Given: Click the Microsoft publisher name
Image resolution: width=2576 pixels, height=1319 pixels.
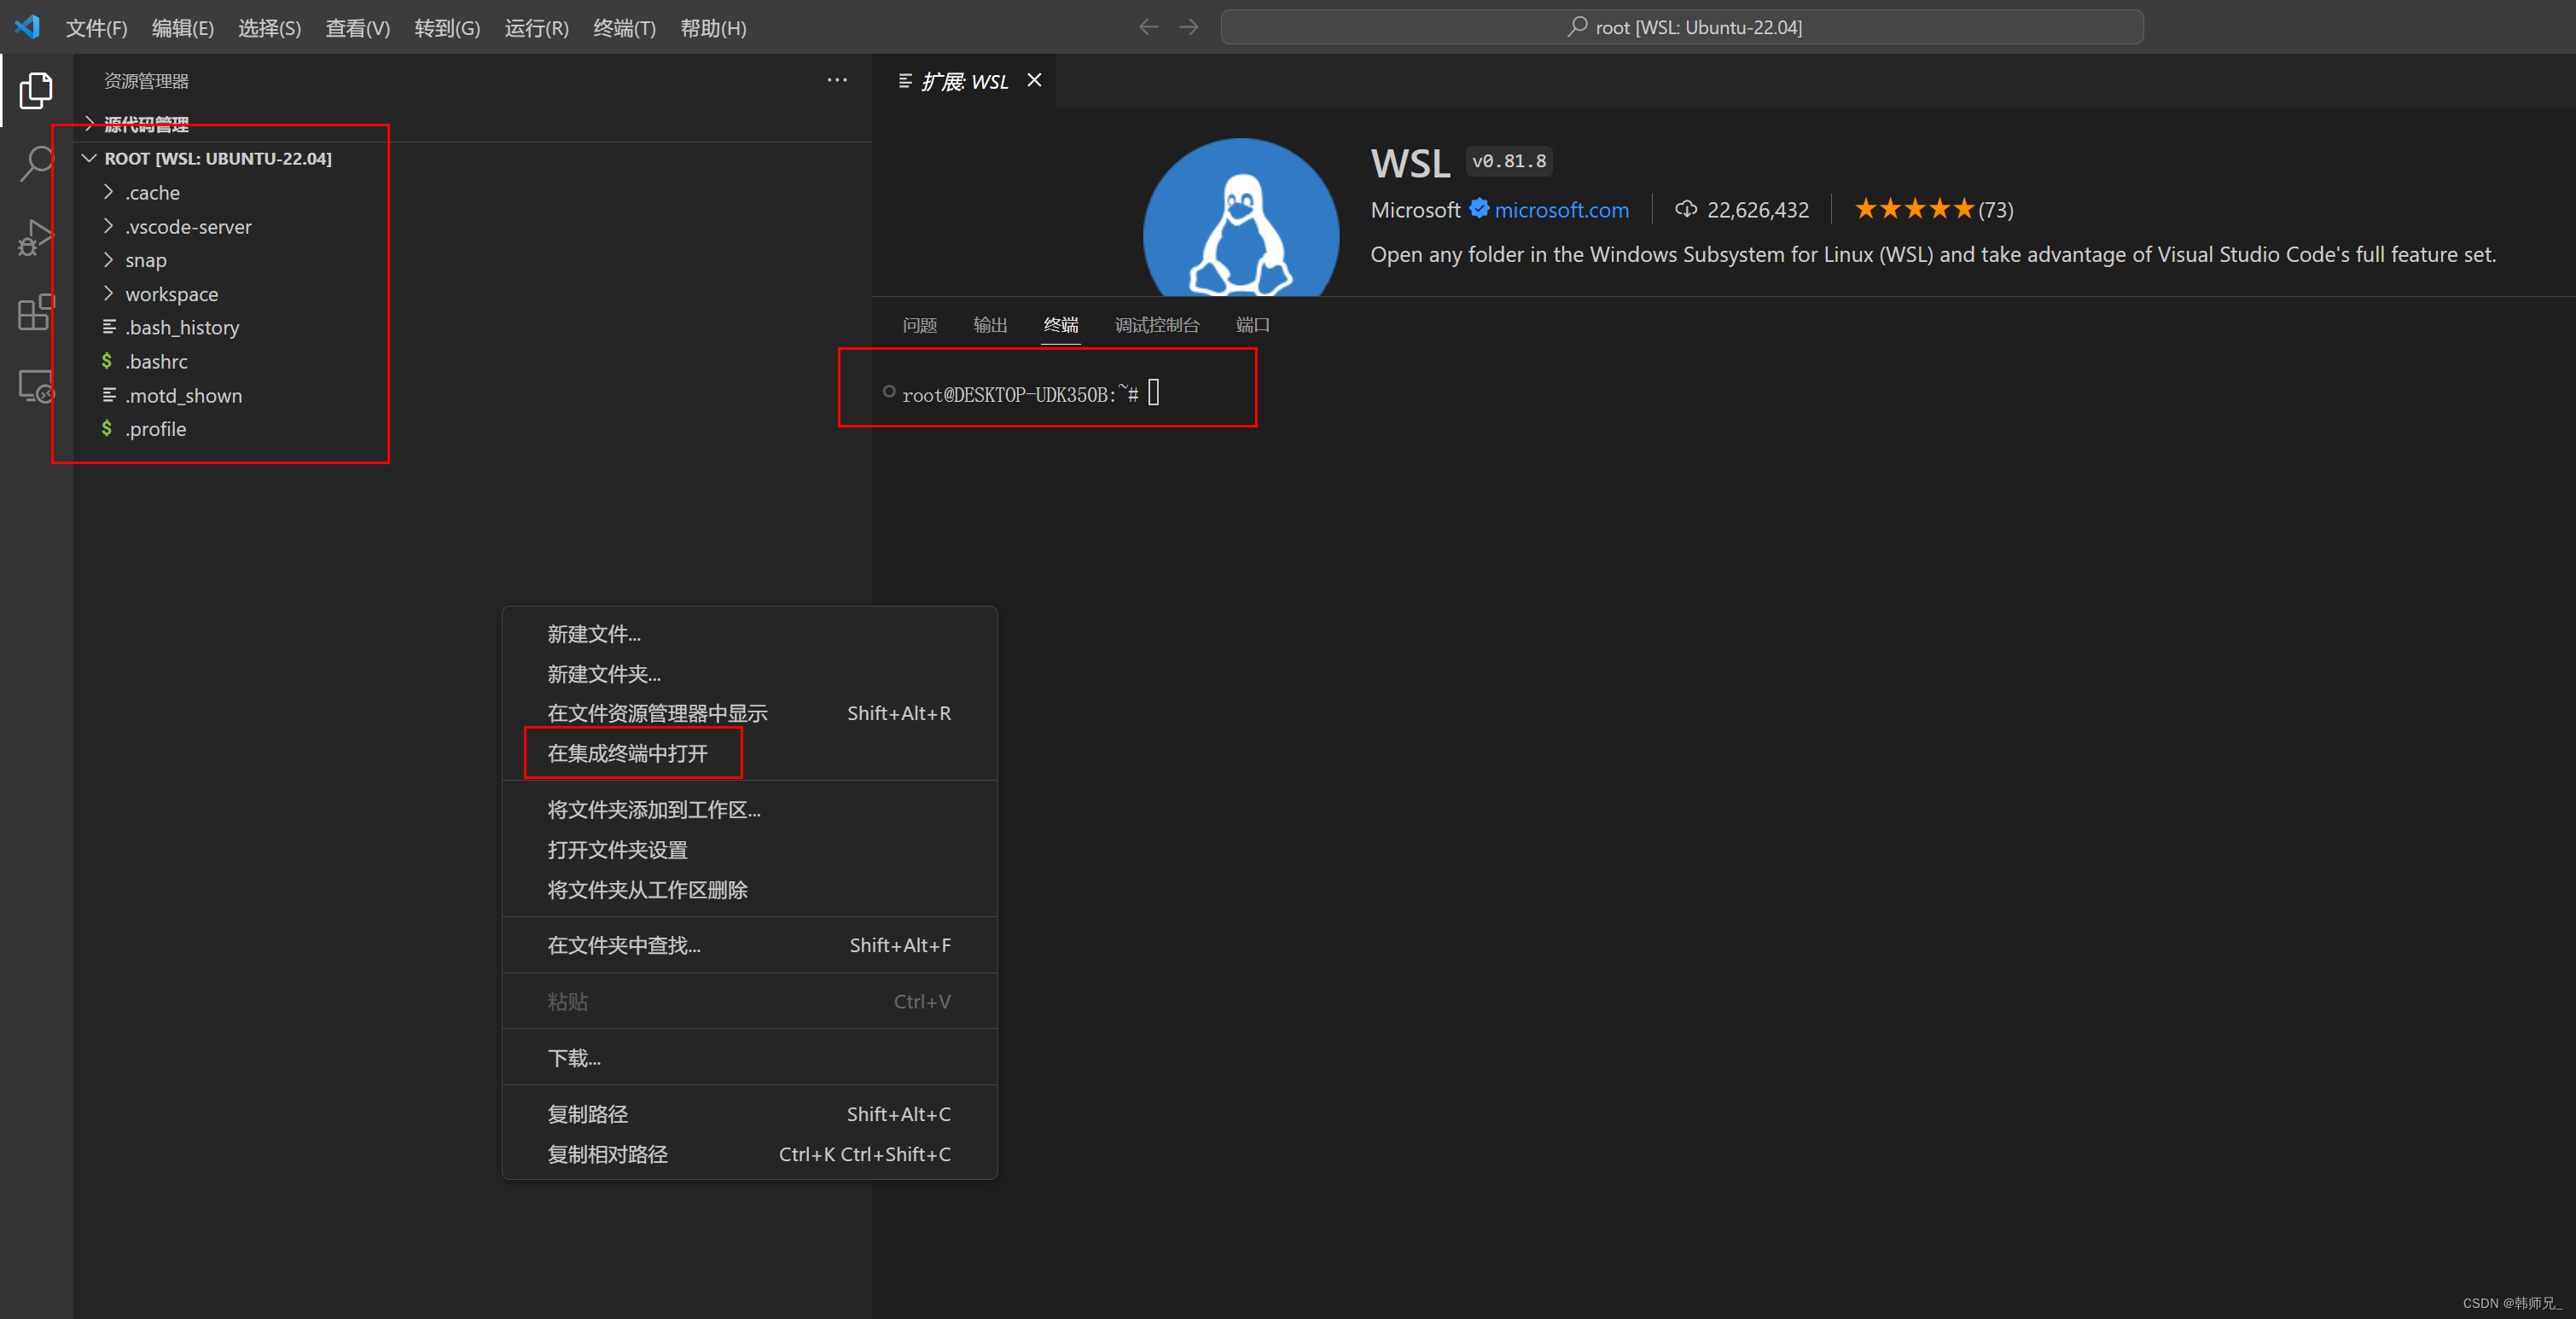Looking at the screenshot, I should [1415, 210].
